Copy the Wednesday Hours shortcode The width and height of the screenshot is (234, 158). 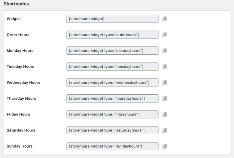click(x=165, y=82)
